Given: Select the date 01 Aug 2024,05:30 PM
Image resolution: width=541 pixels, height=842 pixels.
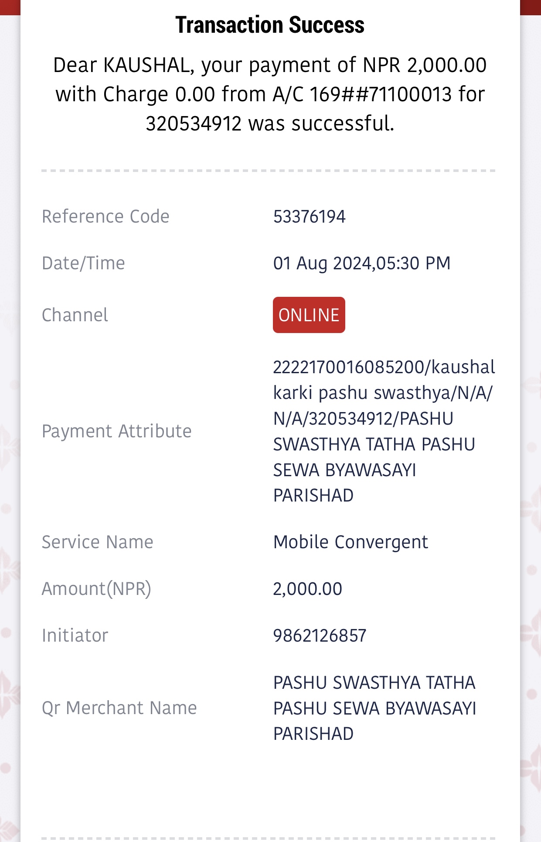Looking at the screenshot, I should coord(361,263).
